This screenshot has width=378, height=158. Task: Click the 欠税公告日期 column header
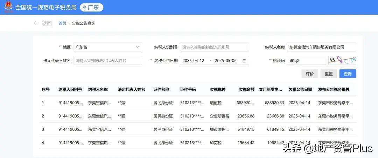300,89
